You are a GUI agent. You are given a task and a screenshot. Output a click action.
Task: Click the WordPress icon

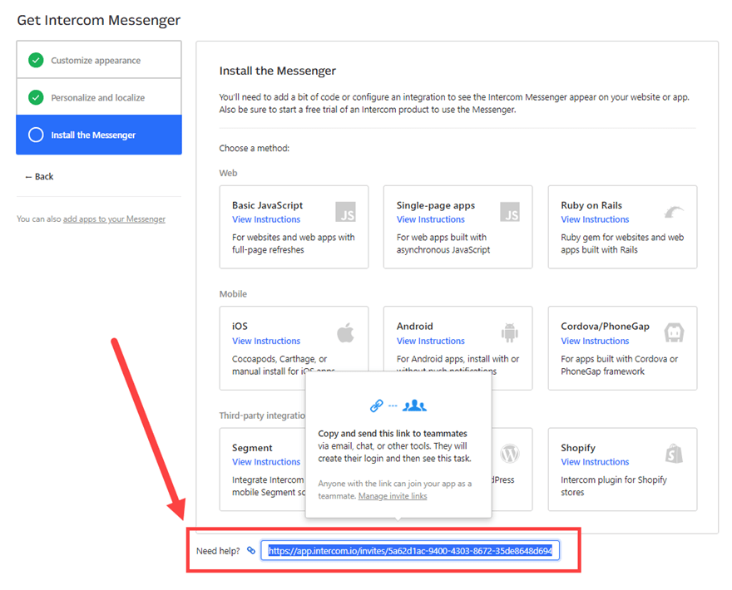(x=510, y=455)
